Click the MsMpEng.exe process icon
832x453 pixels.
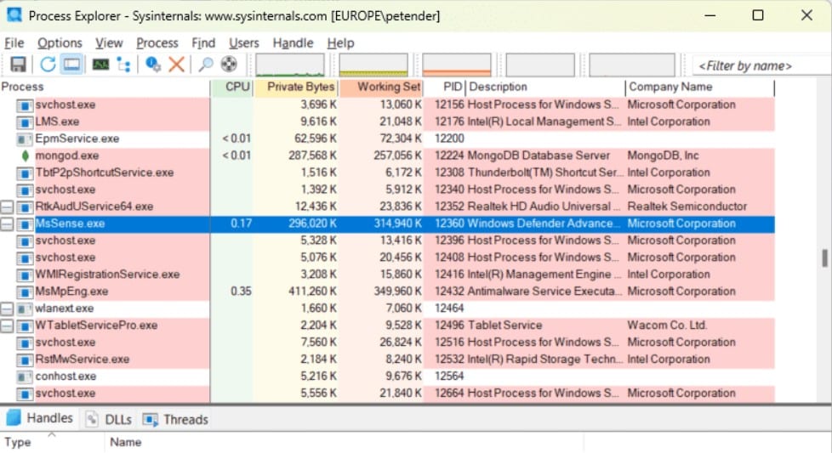(25, 292)
